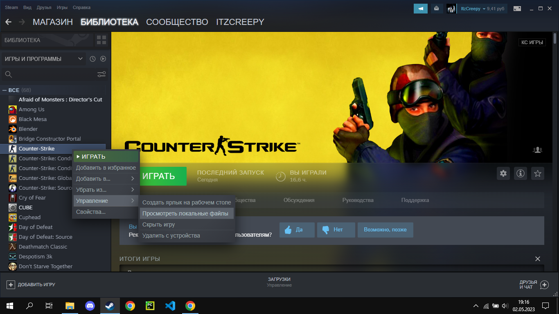Switch to the Обсуждения tab
The height and width of the screenshot is (314, 559).
click(299, 200)
